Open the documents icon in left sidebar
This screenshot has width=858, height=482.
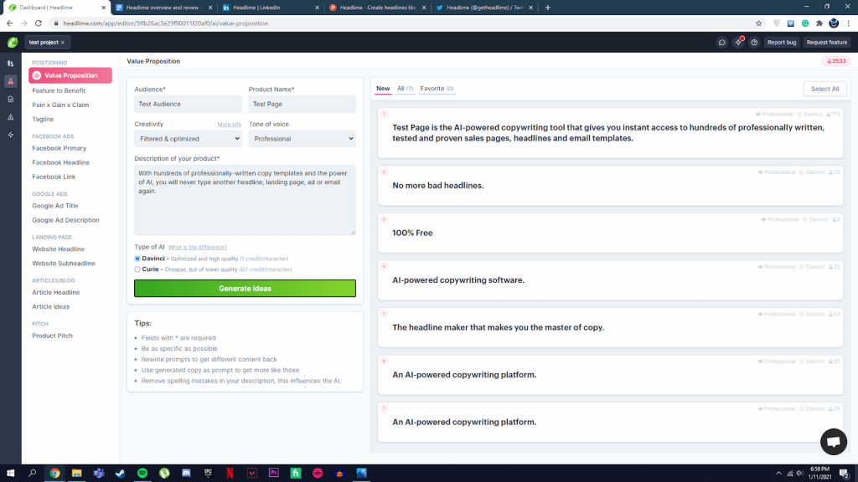click(x=10, y=100)
